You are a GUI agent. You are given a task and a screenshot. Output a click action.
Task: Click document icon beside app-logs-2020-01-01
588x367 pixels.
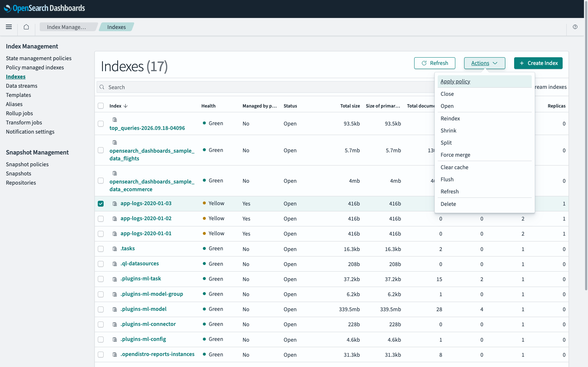coord(115,234)
